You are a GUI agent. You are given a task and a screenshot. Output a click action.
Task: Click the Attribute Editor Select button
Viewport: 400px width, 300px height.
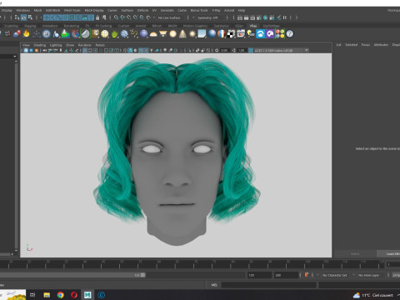(x=355, y=254)
